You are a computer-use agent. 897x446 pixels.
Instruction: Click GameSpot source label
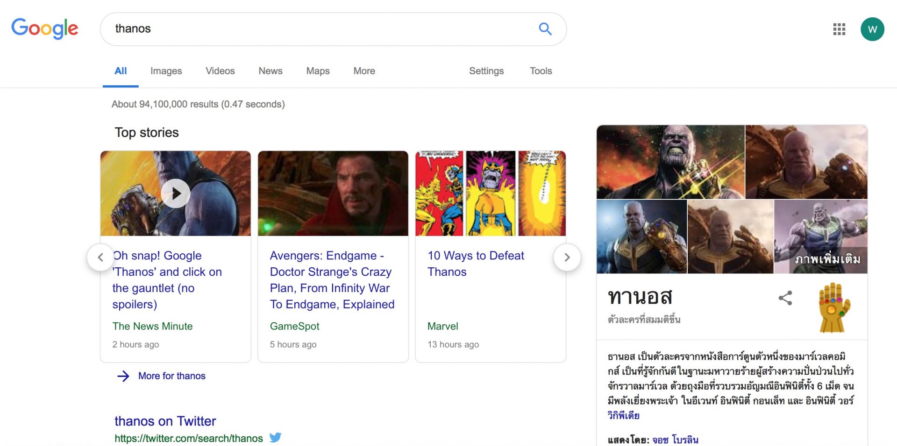tap(294, 326)
